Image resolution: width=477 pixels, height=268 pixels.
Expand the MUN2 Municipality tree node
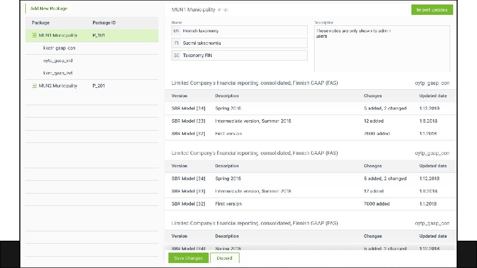(34, 86)
